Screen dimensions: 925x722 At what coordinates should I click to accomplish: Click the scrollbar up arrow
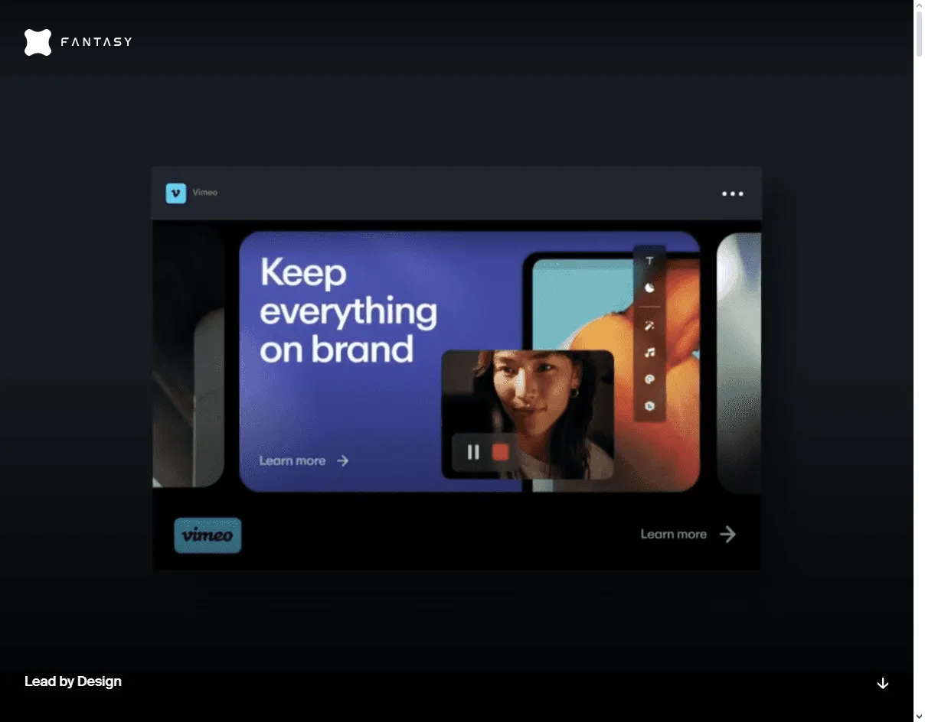coord(920,5)
